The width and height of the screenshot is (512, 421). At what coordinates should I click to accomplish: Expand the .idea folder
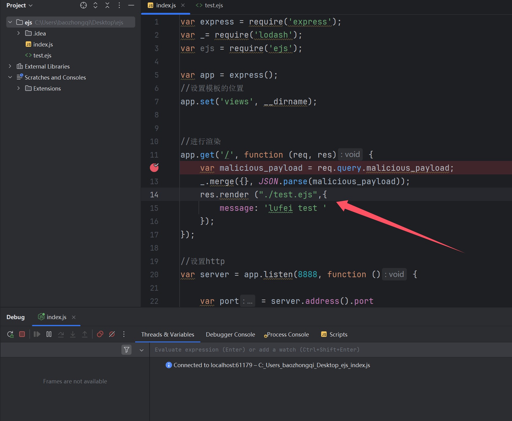point(18,33)
